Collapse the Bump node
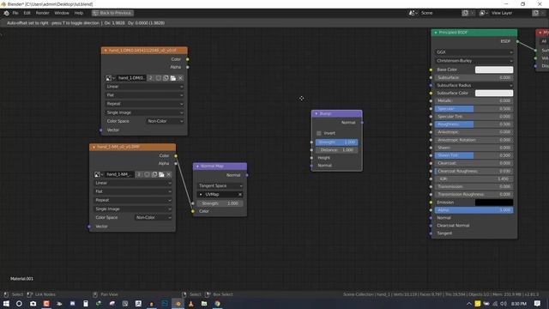549x309 pixels. (317, 113)
